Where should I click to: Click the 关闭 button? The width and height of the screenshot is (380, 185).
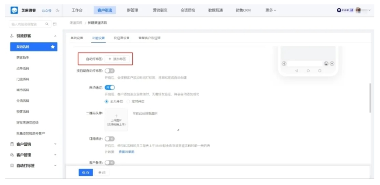click(102, 173)
